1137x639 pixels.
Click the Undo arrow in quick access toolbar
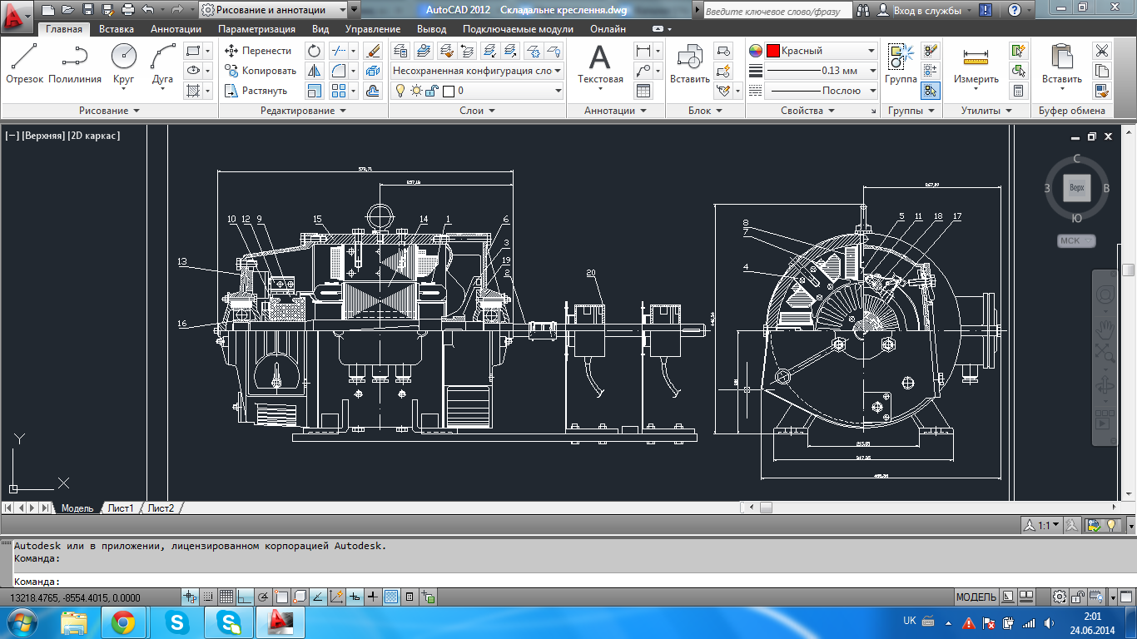(148, 10)
